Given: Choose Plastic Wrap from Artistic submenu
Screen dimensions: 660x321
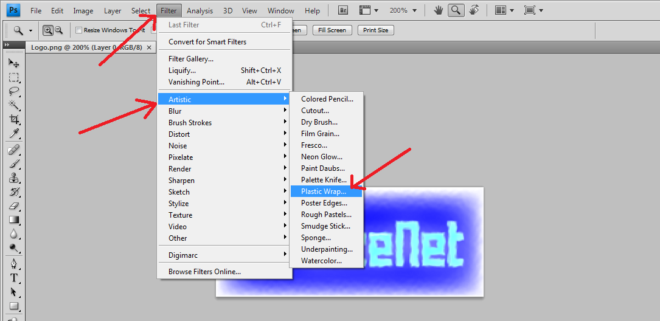Looking at the screenshot, I should [x=326, y=192].
